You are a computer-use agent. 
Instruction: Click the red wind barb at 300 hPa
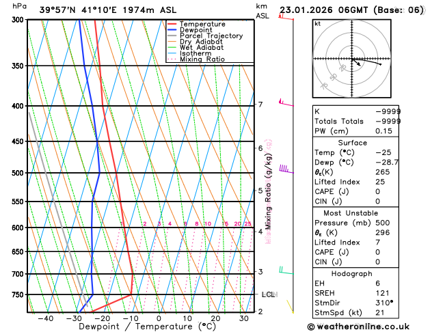pyautogui.click(x=286, y=17)
